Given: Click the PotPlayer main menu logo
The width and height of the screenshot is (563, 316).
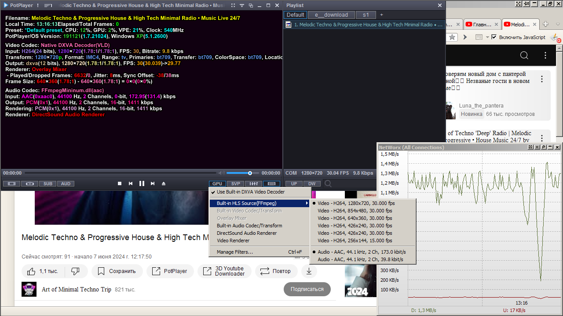Looking at the screenshot, I should click(18, 5).
